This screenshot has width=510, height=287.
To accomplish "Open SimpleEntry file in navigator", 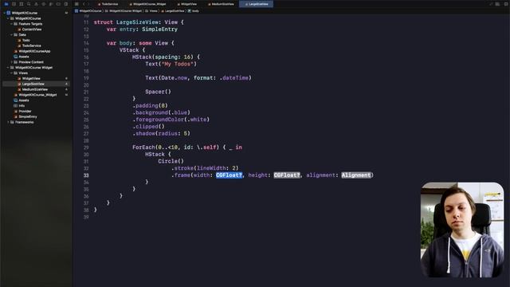I will pyautogui.click(x=28, y=117).
